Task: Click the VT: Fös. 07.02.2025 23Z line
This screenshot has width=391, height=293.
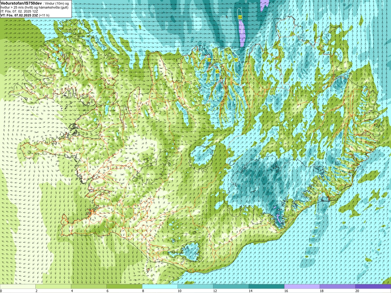Action: click(x=25, y=15)
